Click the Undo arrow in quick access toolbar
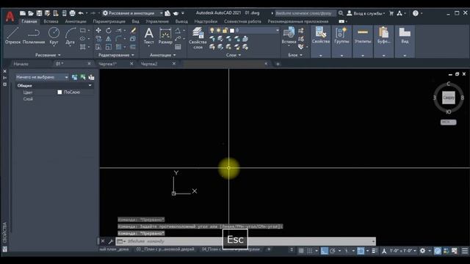Viewport: 470px width, 264px height. [x=81, y=13]
